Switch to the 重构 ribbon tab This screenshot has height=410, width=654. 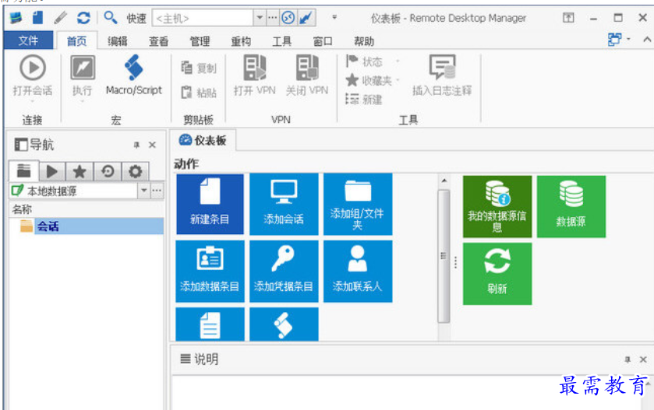241,41
